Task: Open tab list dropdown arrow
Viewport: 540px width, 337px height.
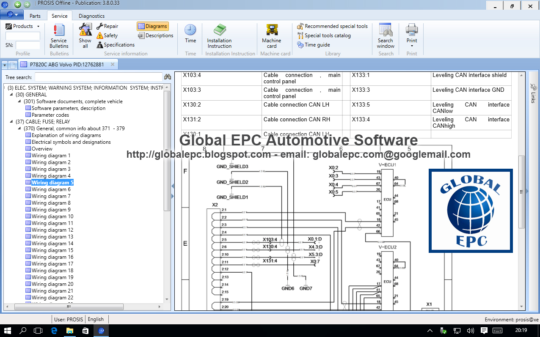Action: [4, 65]
